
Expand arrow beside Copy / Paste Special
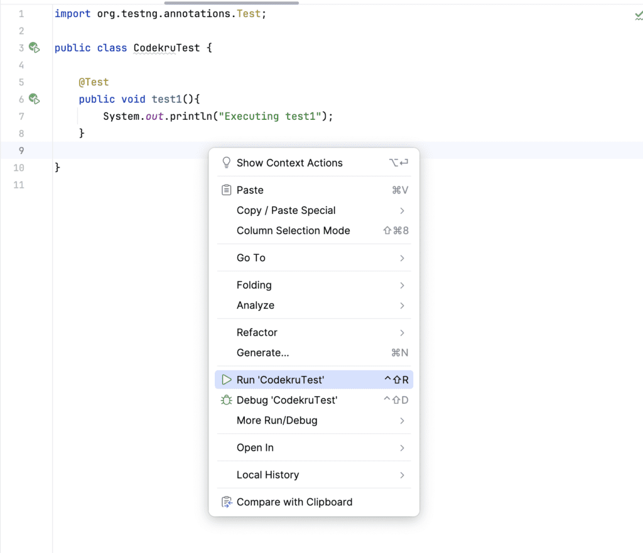(x=402, y=210)
